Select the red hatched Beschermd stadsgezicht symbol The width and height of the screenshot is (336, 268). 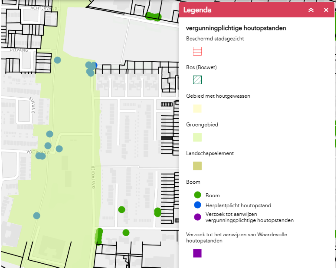click(197, 51)
